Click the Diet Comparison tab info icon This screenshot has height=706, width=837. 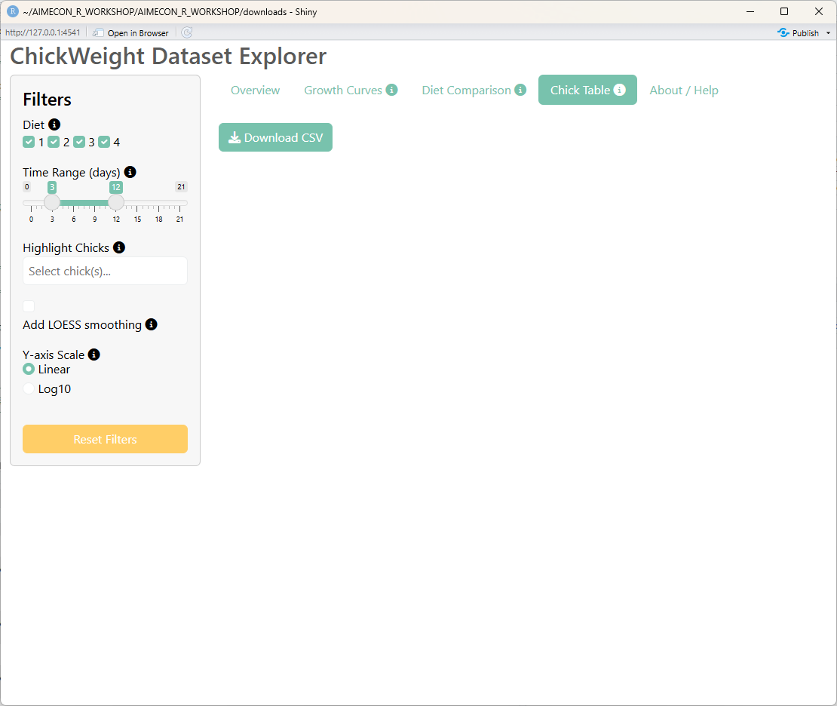tap(520, 90)
